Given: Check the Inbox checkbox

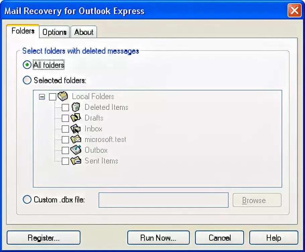Looking at the screenshot, I should tap(65, 129).
